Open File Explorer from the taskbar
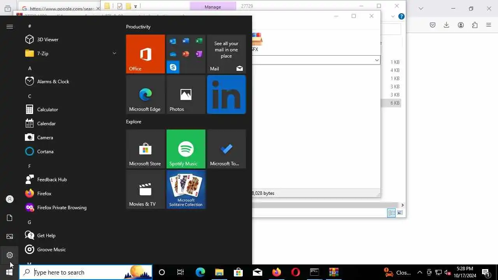Image resolution: width=498 pixels, height=280 pixels. pos(219,272)
